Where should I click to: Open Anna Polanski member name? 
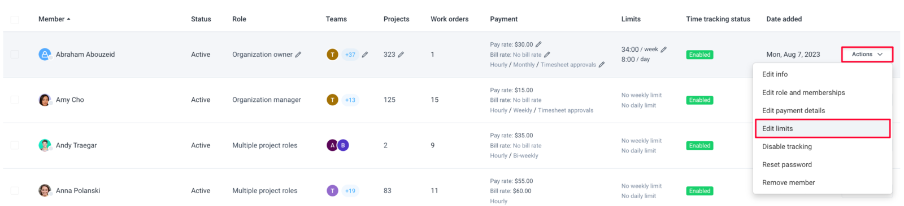pyautogui.click(x=78, y=191)
